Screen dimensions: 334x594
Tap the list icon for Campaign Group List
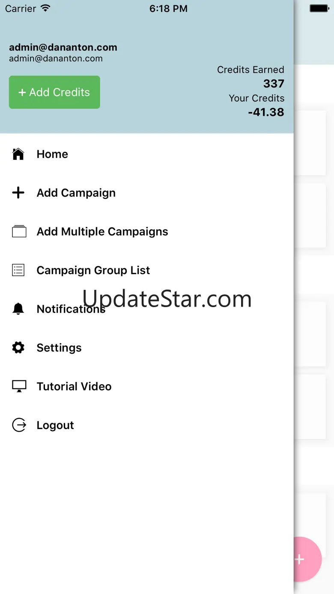(x=18, y=270)
